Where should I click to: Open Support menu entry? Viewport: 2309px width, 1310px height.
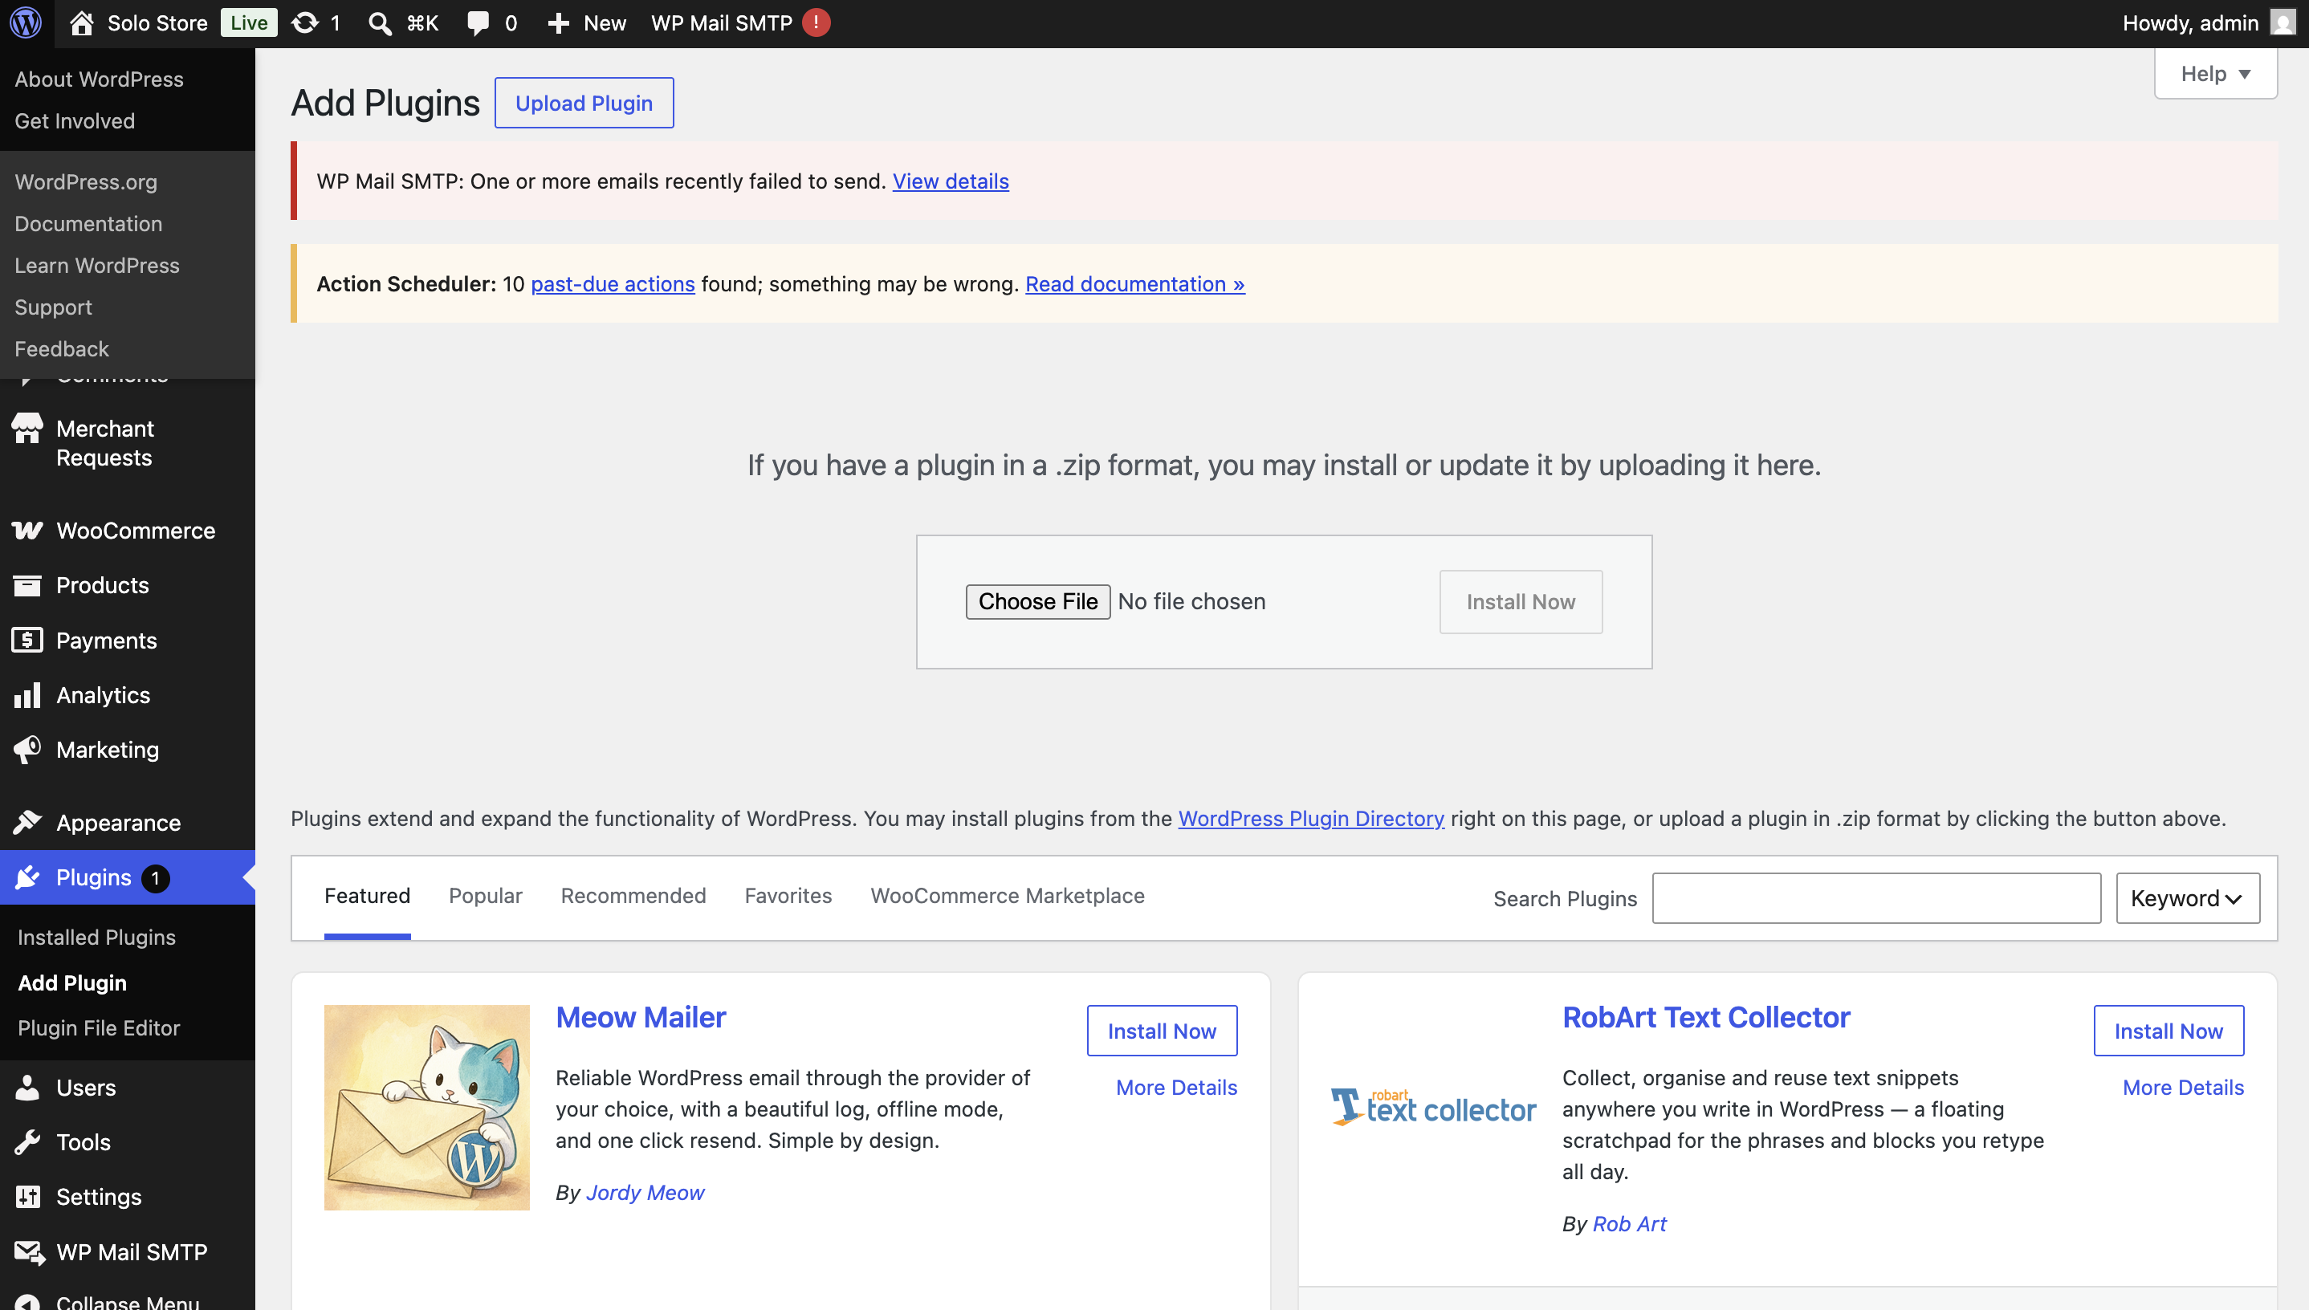(53, 307)
